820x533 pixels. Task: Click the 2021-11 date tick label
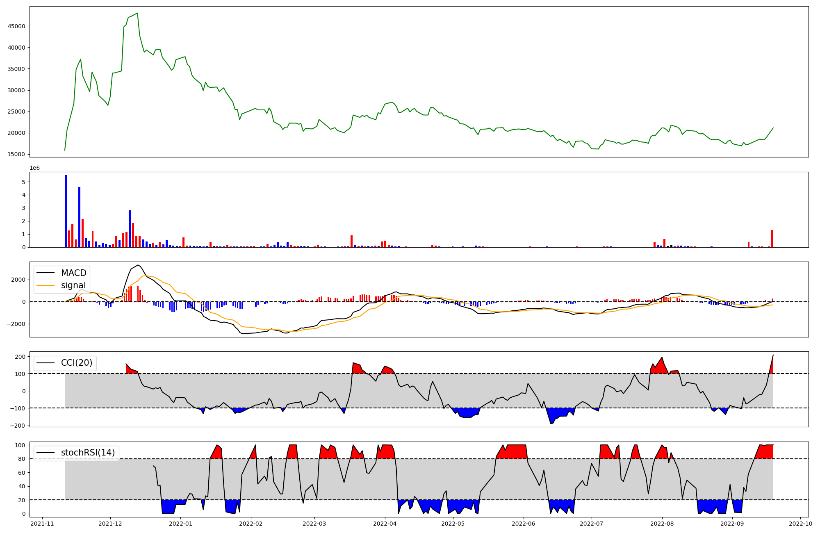tap(42, 524)
